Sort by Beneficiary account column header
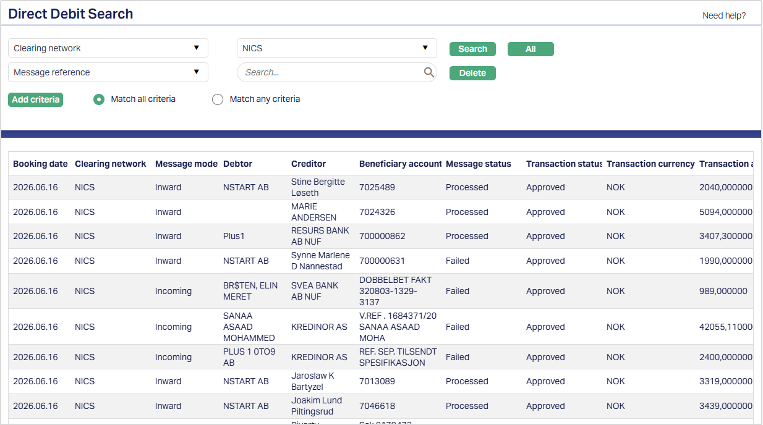This screenshot has height=425, width=763. click(x=401, y=164)
